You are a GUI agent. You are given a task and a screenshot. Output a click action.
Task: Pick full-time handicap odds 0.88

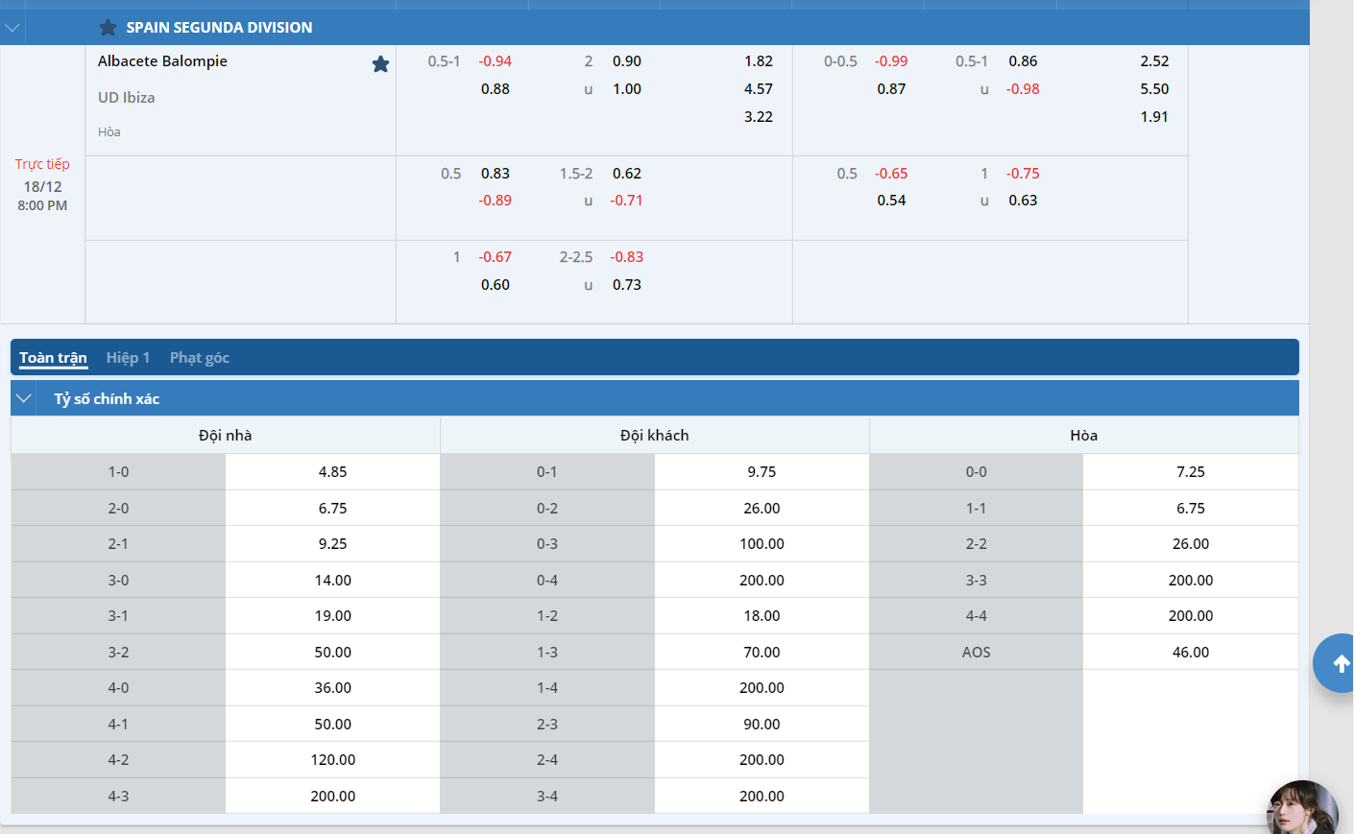496,89
